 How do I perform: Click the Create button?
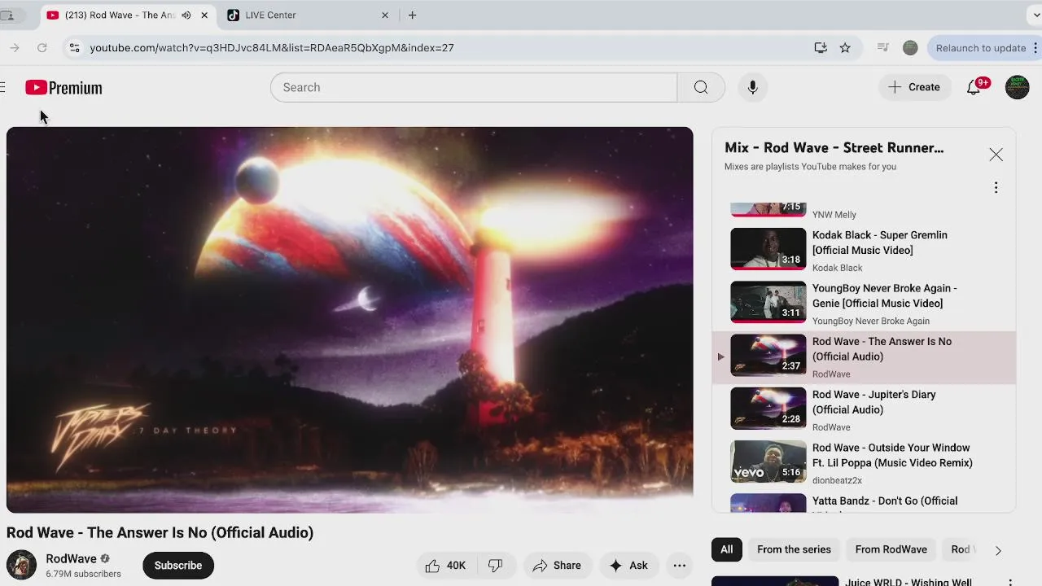point(914,87)
